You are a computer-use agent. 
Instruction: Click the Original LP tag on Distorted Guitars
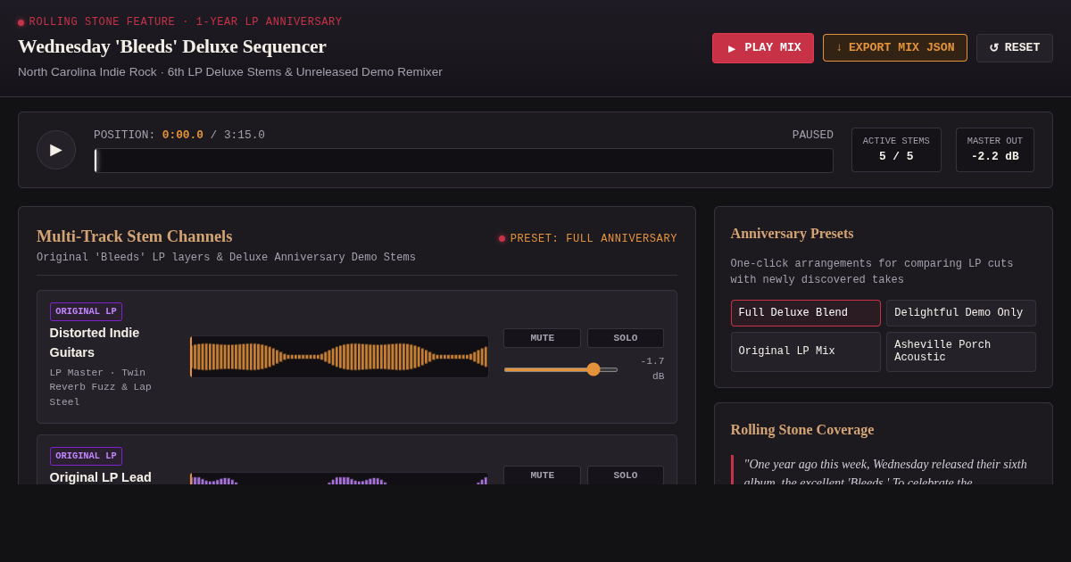86,311
